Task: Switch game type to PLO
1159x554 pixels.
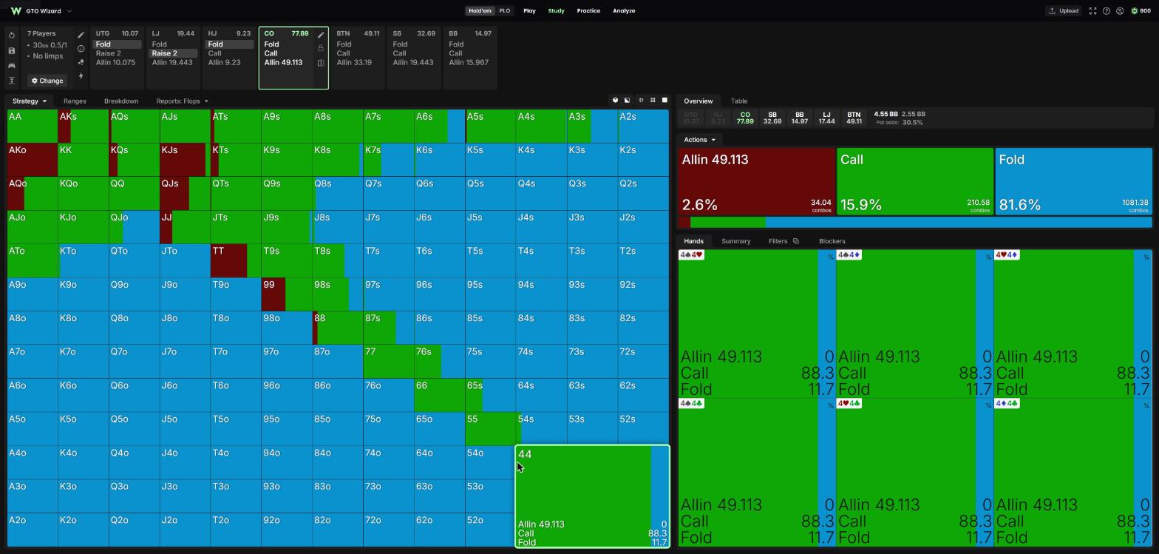Action: click(x=504, y=11)
